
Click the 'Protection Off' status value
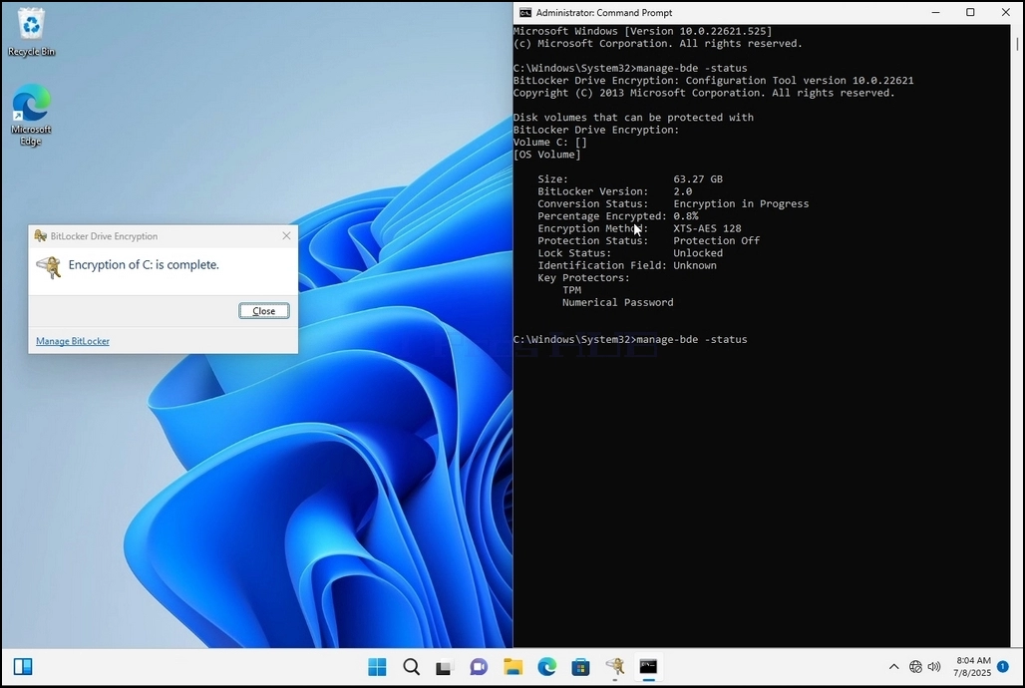click(717, 240)
